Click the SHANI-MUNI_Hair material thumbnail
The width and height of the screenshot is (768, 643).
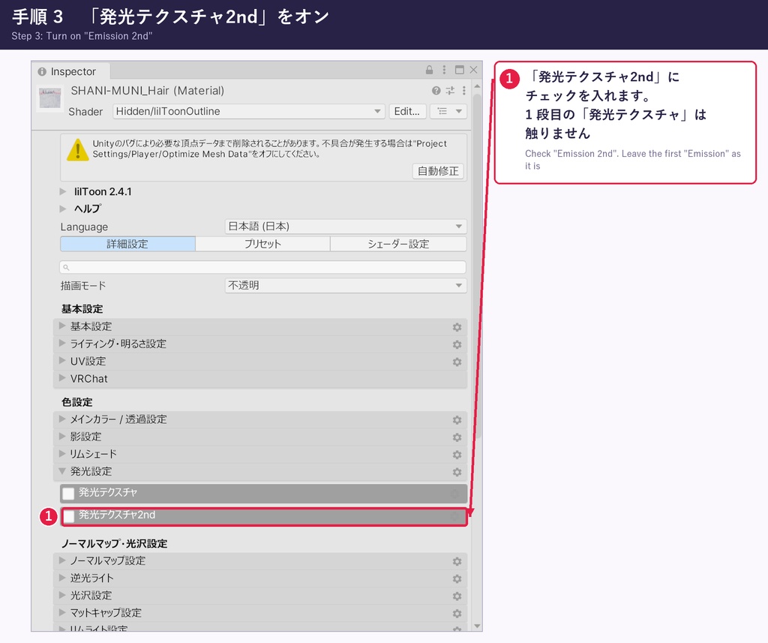(x=50, y=98)
